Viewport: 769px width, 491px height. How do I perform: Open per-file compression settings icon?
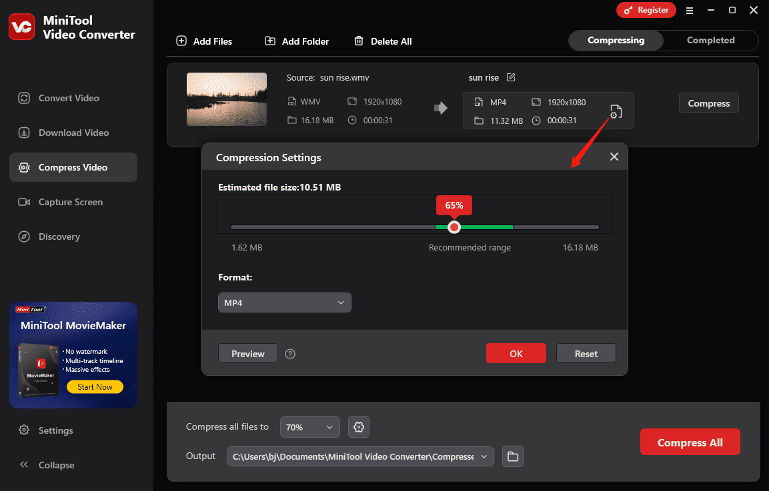(x=616, y=112)
